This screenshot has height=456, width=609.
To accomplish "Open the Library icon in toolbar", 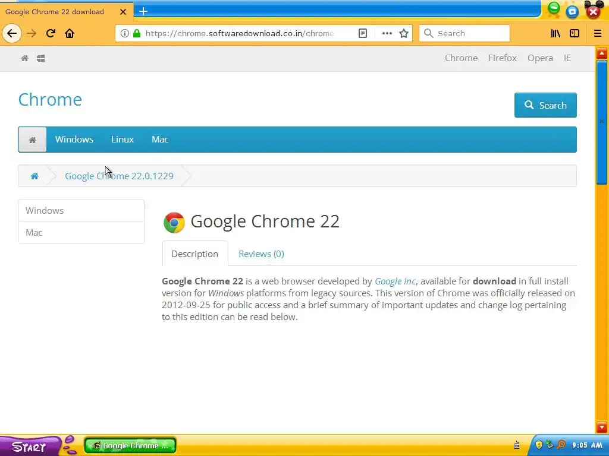I will tap(556, 33).
